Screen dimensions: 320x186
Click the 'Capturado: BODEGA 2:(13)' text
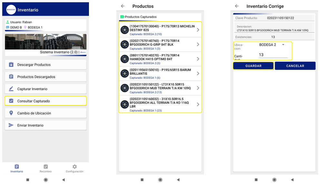tap(146, 92)
